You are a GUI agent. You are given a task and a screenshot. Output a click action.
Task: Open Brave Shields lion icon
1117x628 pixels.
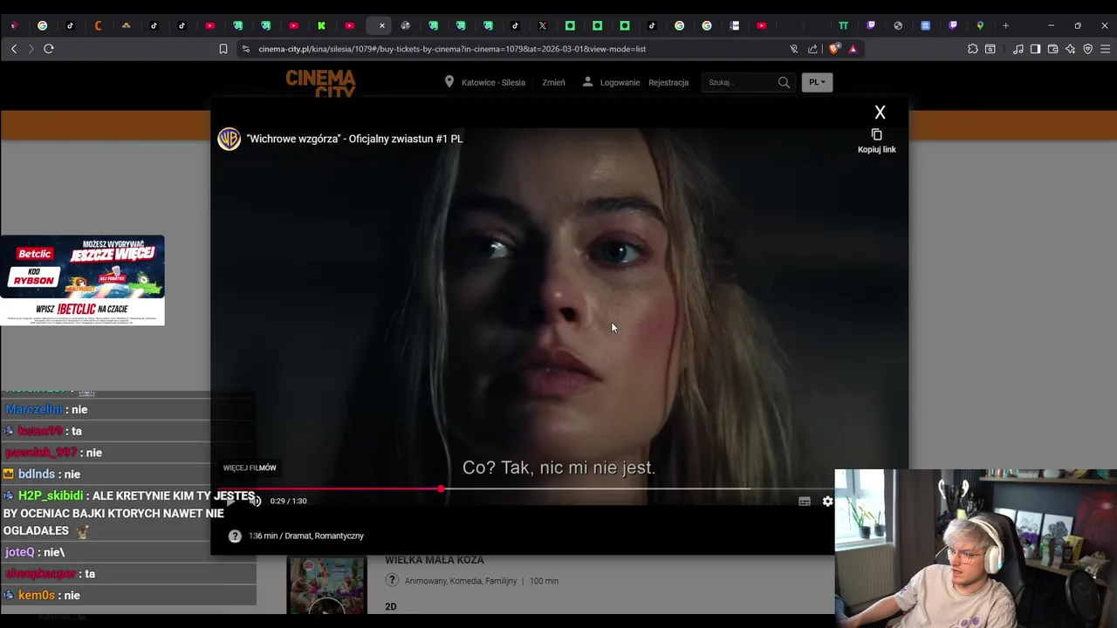[834, 49]
